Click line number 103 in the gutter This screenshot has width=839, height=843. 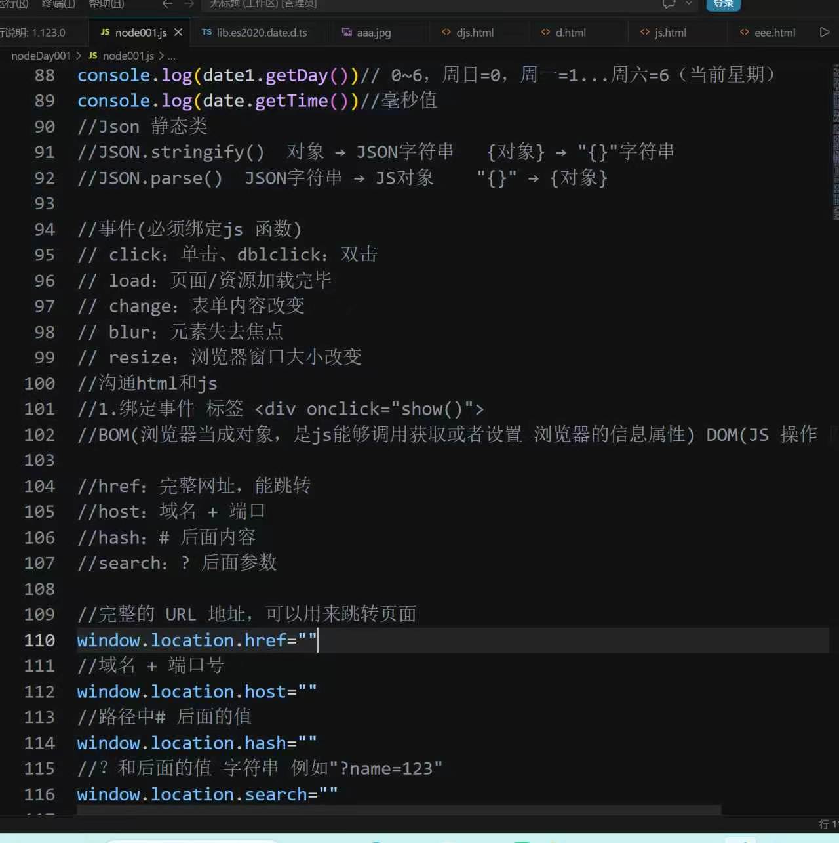coord(39,461)
